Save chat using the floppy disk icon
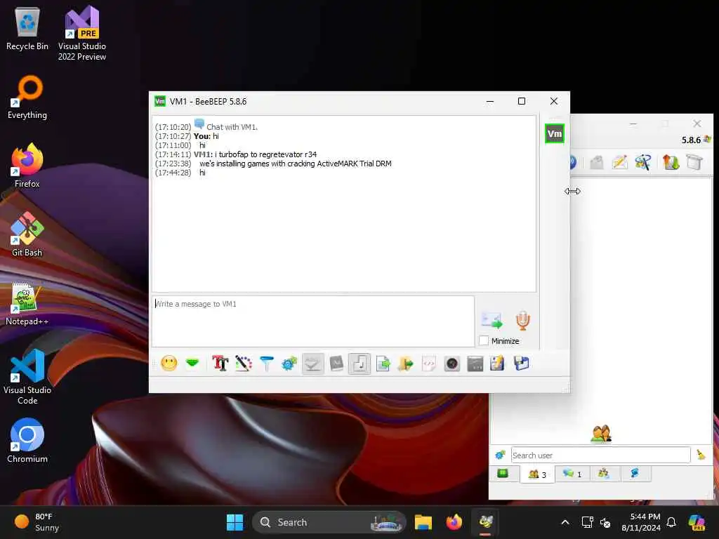The image size is (719, 539). point(522,364)
